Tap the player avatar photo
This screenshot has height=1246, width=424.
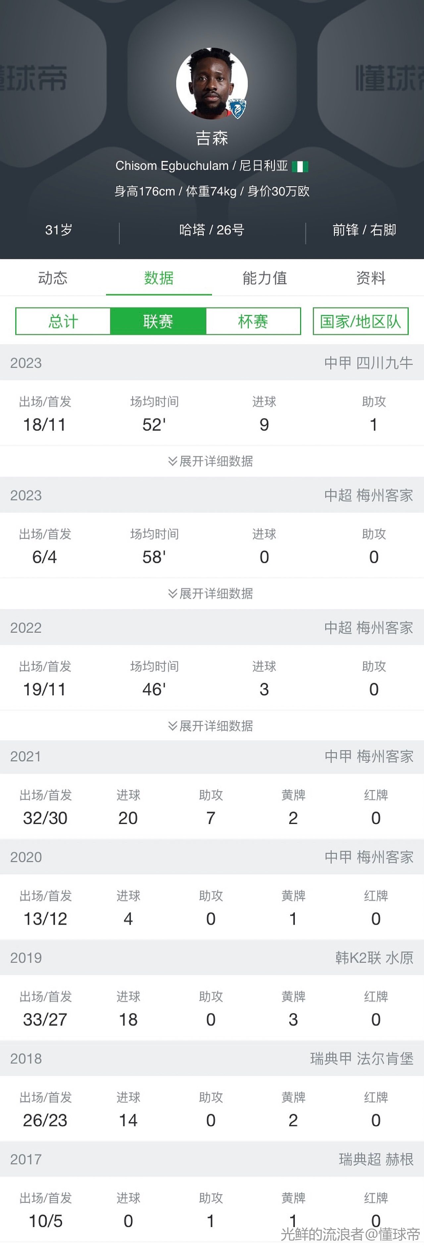212,83
